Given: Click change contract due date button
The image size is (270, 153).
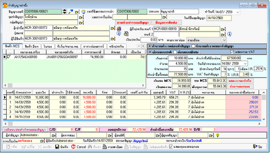Looking at the screenshot, I should tap(25, 130).
